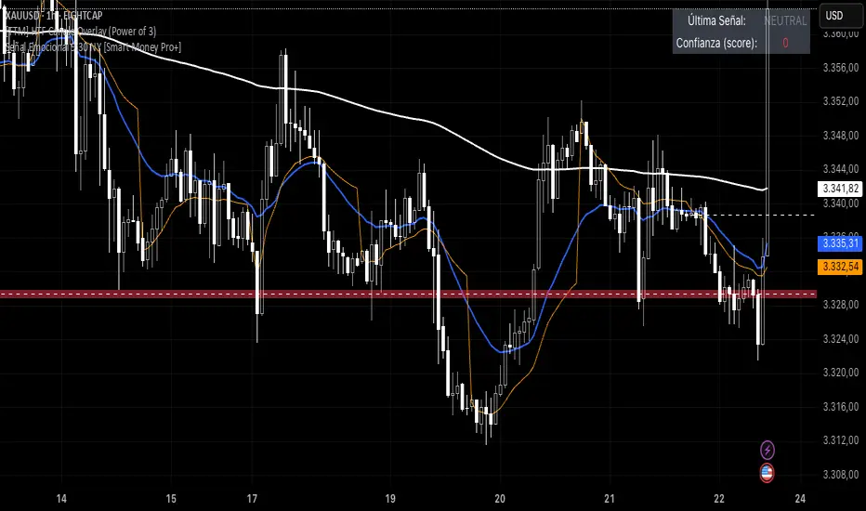Screen dimensions: 866x511
Task: Select the XAUUSD 1h EIGHTCAP symbol title
Action: click(x=54, y=16)
